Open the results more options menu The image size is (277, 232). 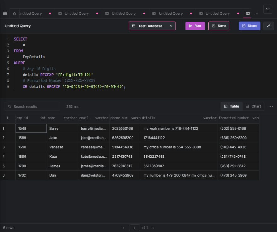tap(271, 106)
